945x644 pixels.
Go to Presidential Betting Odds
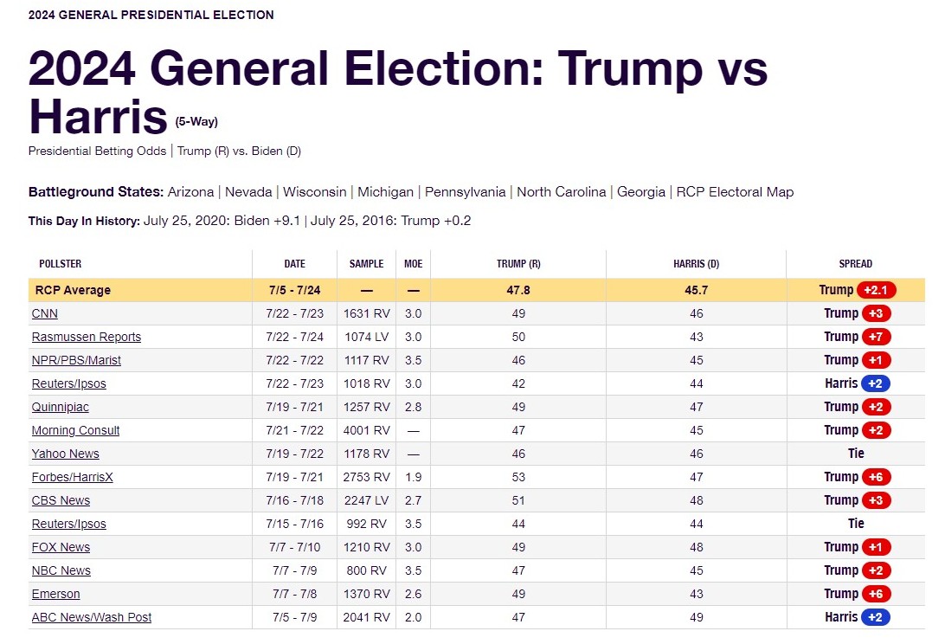[x=97, y=151]
